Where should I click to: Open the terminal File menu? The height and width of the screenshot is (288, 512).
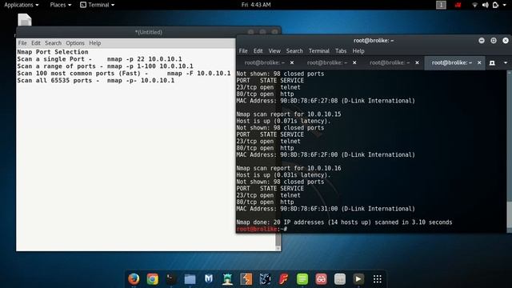click(243, 51)
